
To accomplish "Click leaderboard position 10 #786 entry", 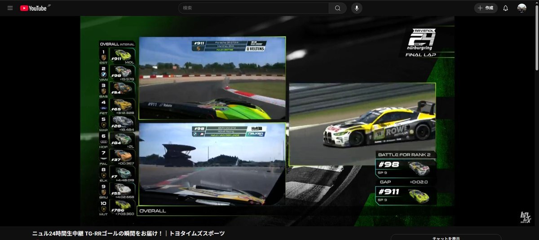I will click(x=117, y=208).
